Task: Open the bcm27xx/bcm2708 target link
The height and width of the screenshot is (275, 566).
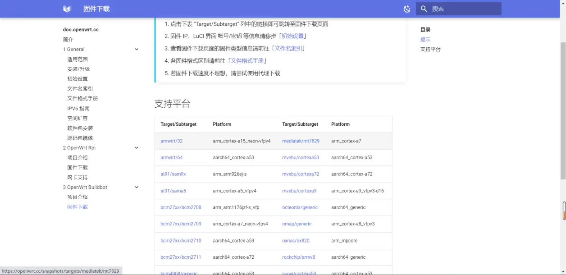Action: click(x=181, y=207)
